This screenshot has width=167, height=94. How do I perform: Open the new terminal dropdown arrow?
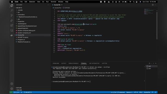coord(151,63)
